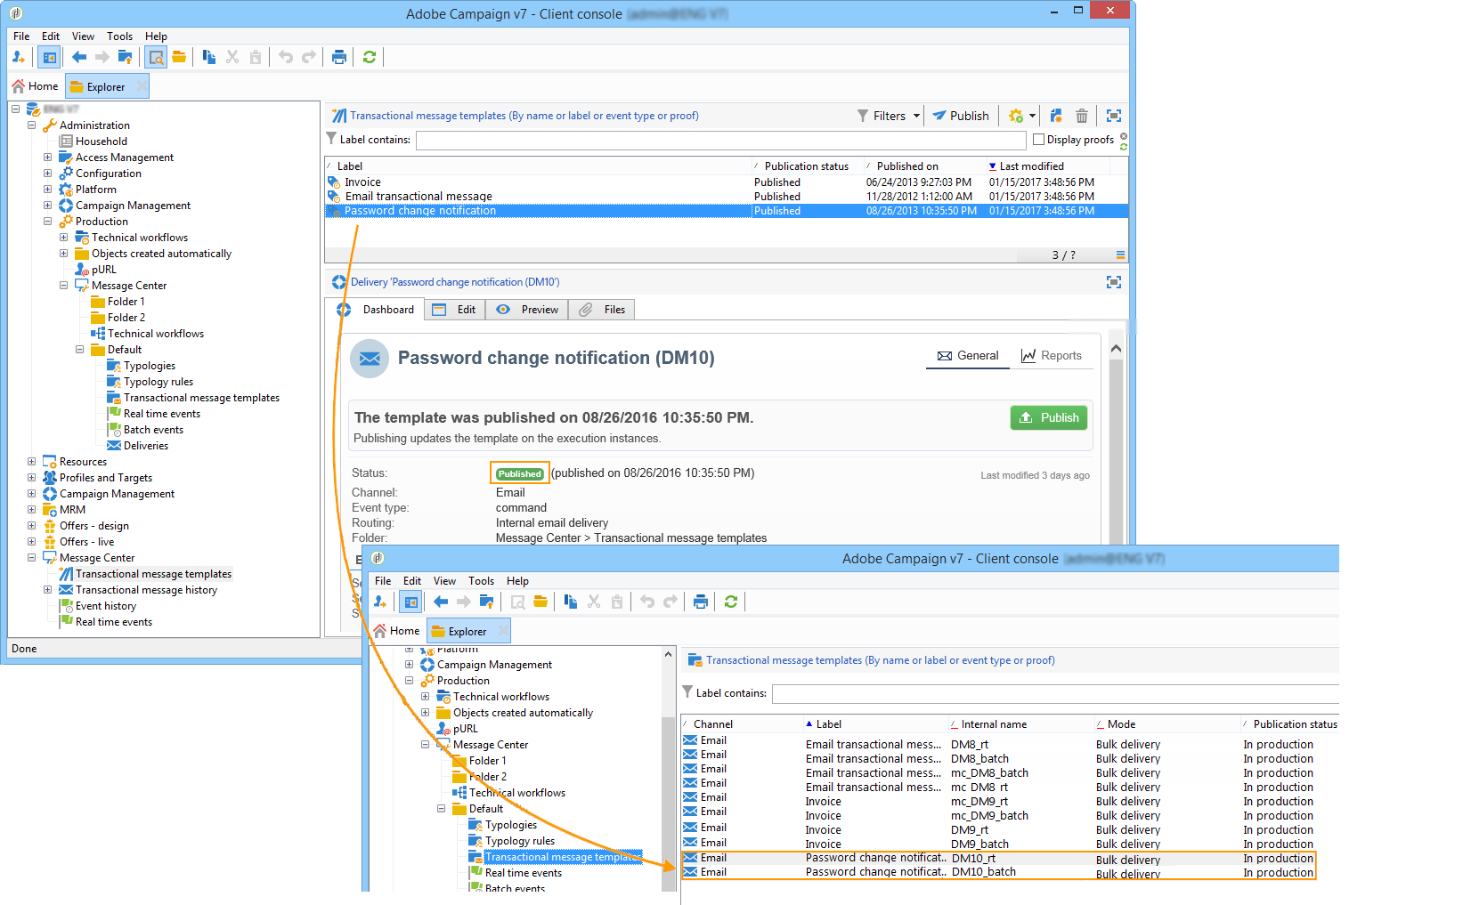Clear the filter with the small grey X
Screen dimensions: 1463x905
(x=1124, y=136)
